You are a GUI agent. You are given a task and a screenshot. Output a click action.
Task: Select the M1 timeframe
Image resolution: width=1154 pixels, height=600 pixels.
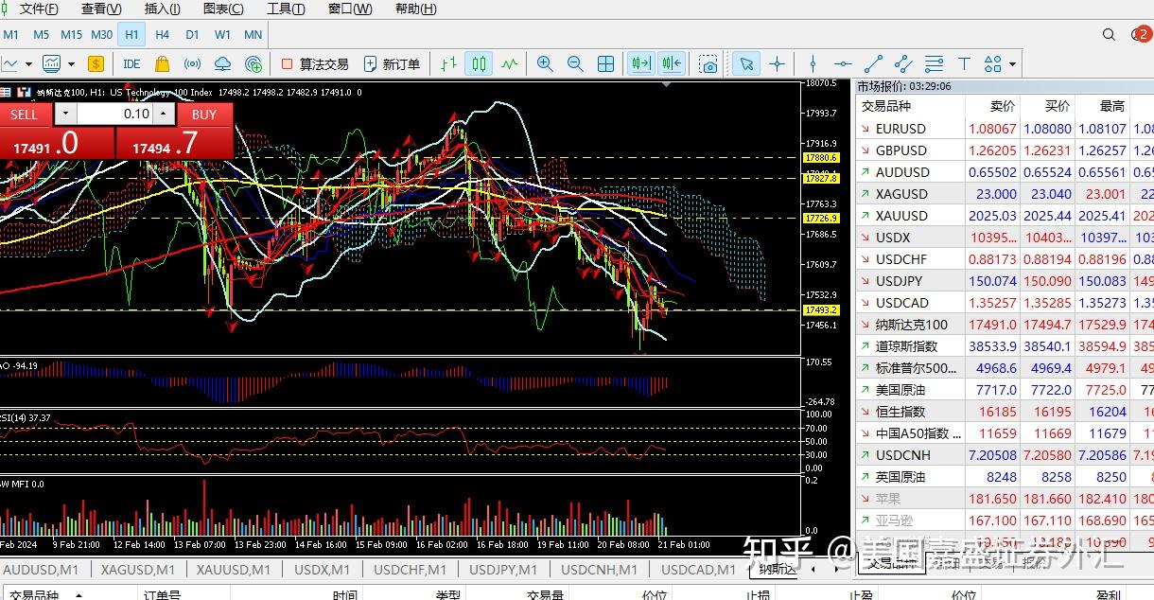[x=10, y=35]
